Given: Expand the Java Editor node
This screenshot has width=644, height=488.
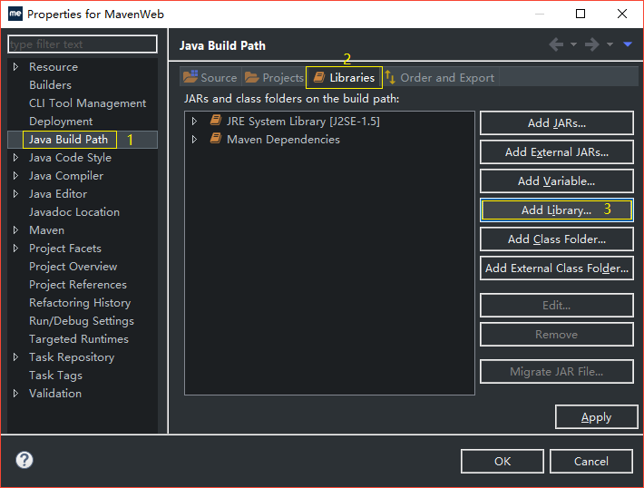Looking at the screenshot, I should pos(15,193).
